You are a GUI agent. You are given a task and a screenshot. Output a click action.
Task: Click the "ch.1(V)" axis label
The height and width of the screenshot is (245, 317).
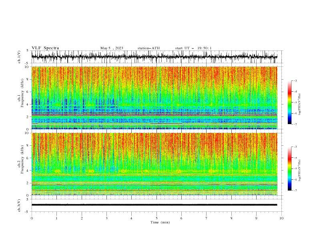pos(19,57)
